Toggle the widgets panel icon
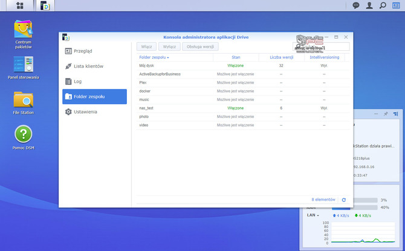Screen dimensions: 405x251 [396, 5]
